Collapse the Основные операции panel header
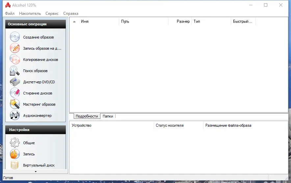Image resolution: width=291 pixels, height=183 pixels. coord(36,24)
